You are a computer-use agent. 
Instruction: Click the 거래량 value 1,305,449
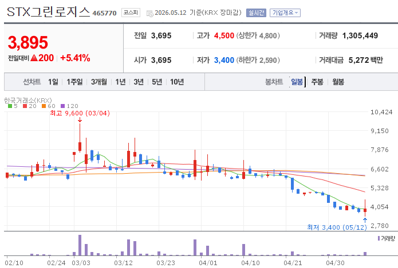(360, 36)
